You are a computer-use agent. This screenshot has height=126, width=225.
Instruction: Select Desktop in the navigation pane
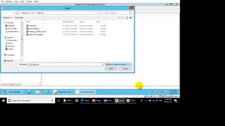(11, 26)
